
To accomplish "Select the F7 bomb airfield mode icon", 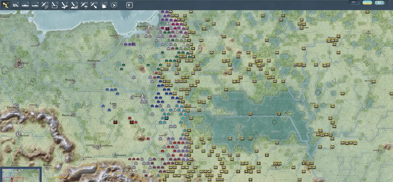I will click(64, 5).
